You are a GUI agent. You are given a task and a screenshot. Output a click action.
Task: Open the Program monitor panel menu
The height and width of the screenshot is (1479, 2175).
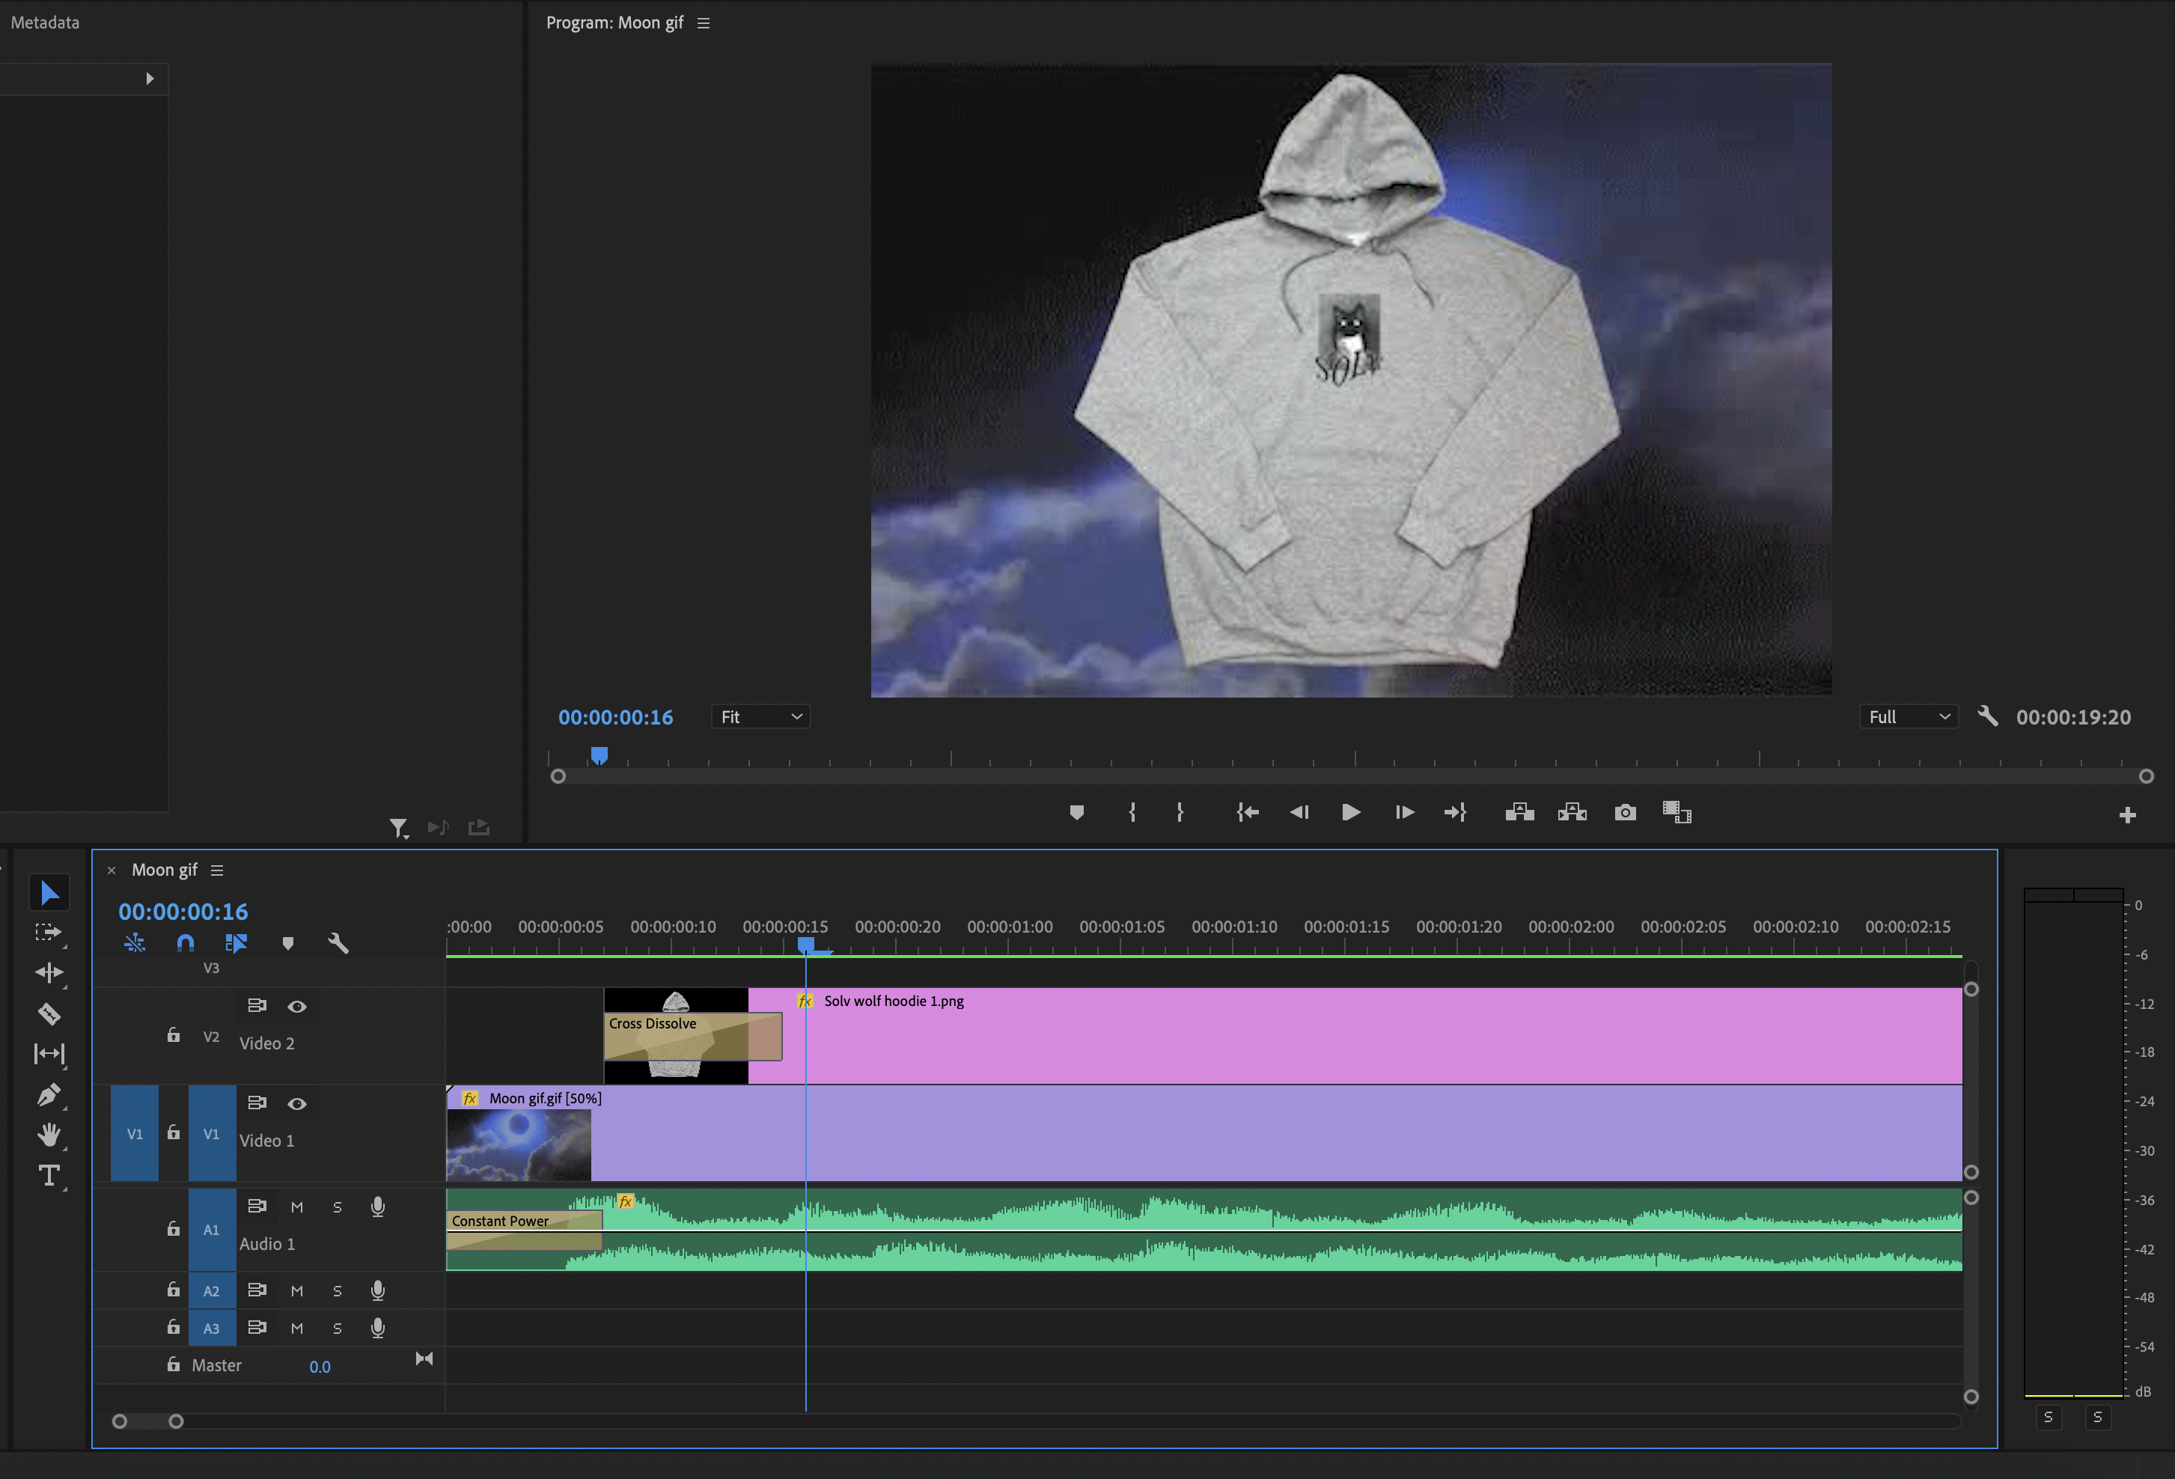point(704,23)
